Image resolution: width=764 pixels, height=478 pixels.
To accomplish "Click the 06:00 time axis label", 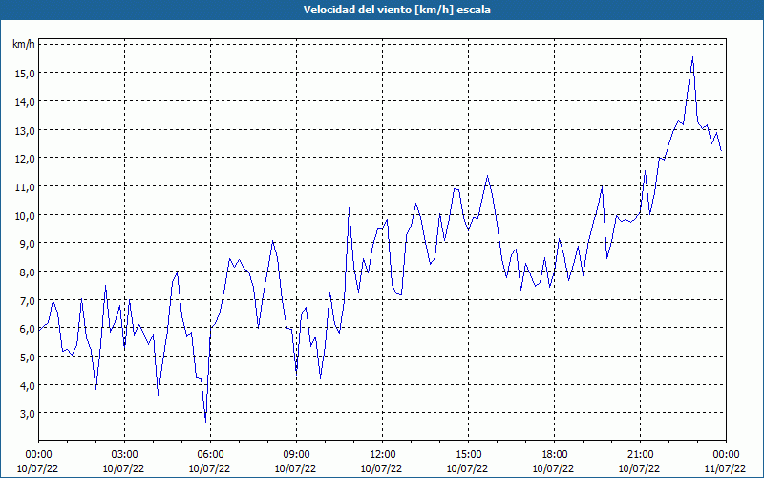I will point(211,455).
